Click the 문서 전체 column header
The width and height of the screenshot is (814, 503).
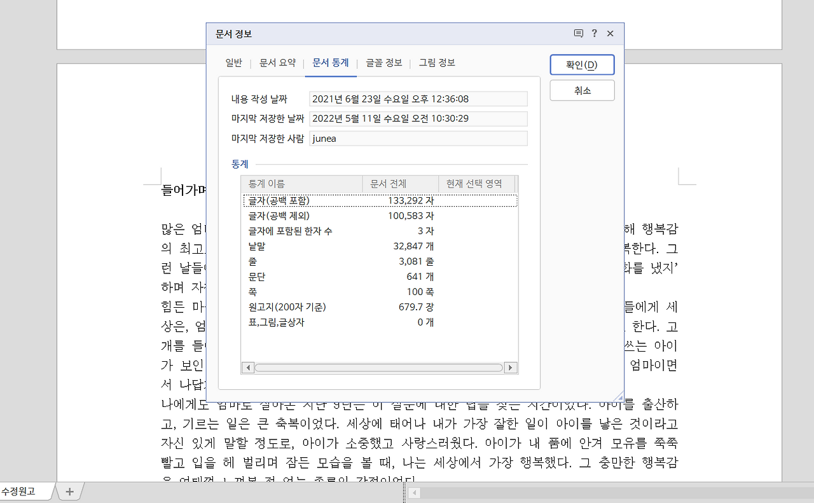click(x=401, y=184)
